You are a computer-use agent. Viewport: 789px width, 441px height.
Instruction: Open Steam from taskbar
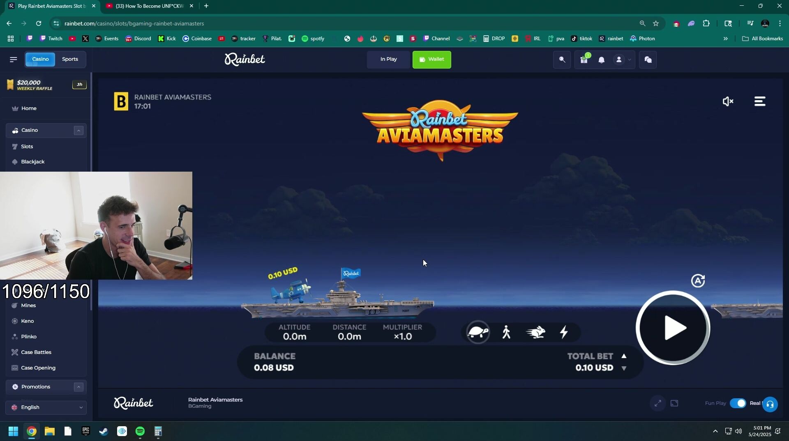click(104, 432)
